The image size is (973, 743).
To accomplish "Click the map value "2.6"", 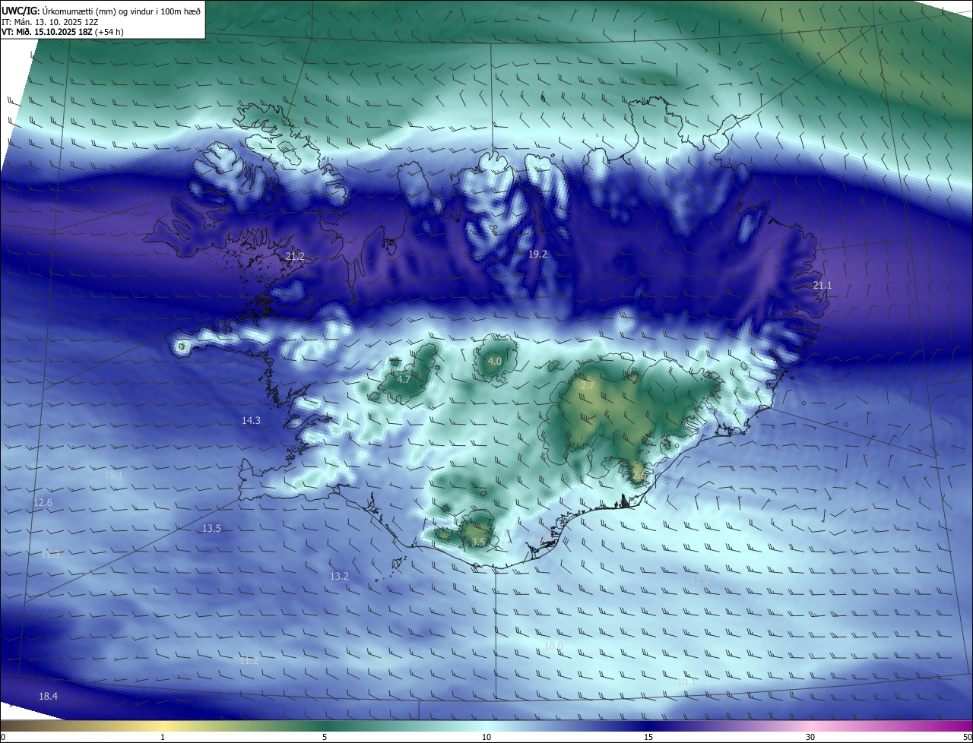I will pos(638,475).
